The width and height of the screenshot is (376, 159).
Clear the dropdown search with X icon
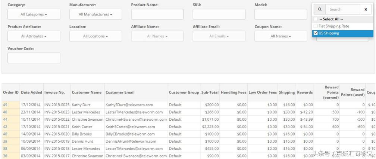point(365,9)
